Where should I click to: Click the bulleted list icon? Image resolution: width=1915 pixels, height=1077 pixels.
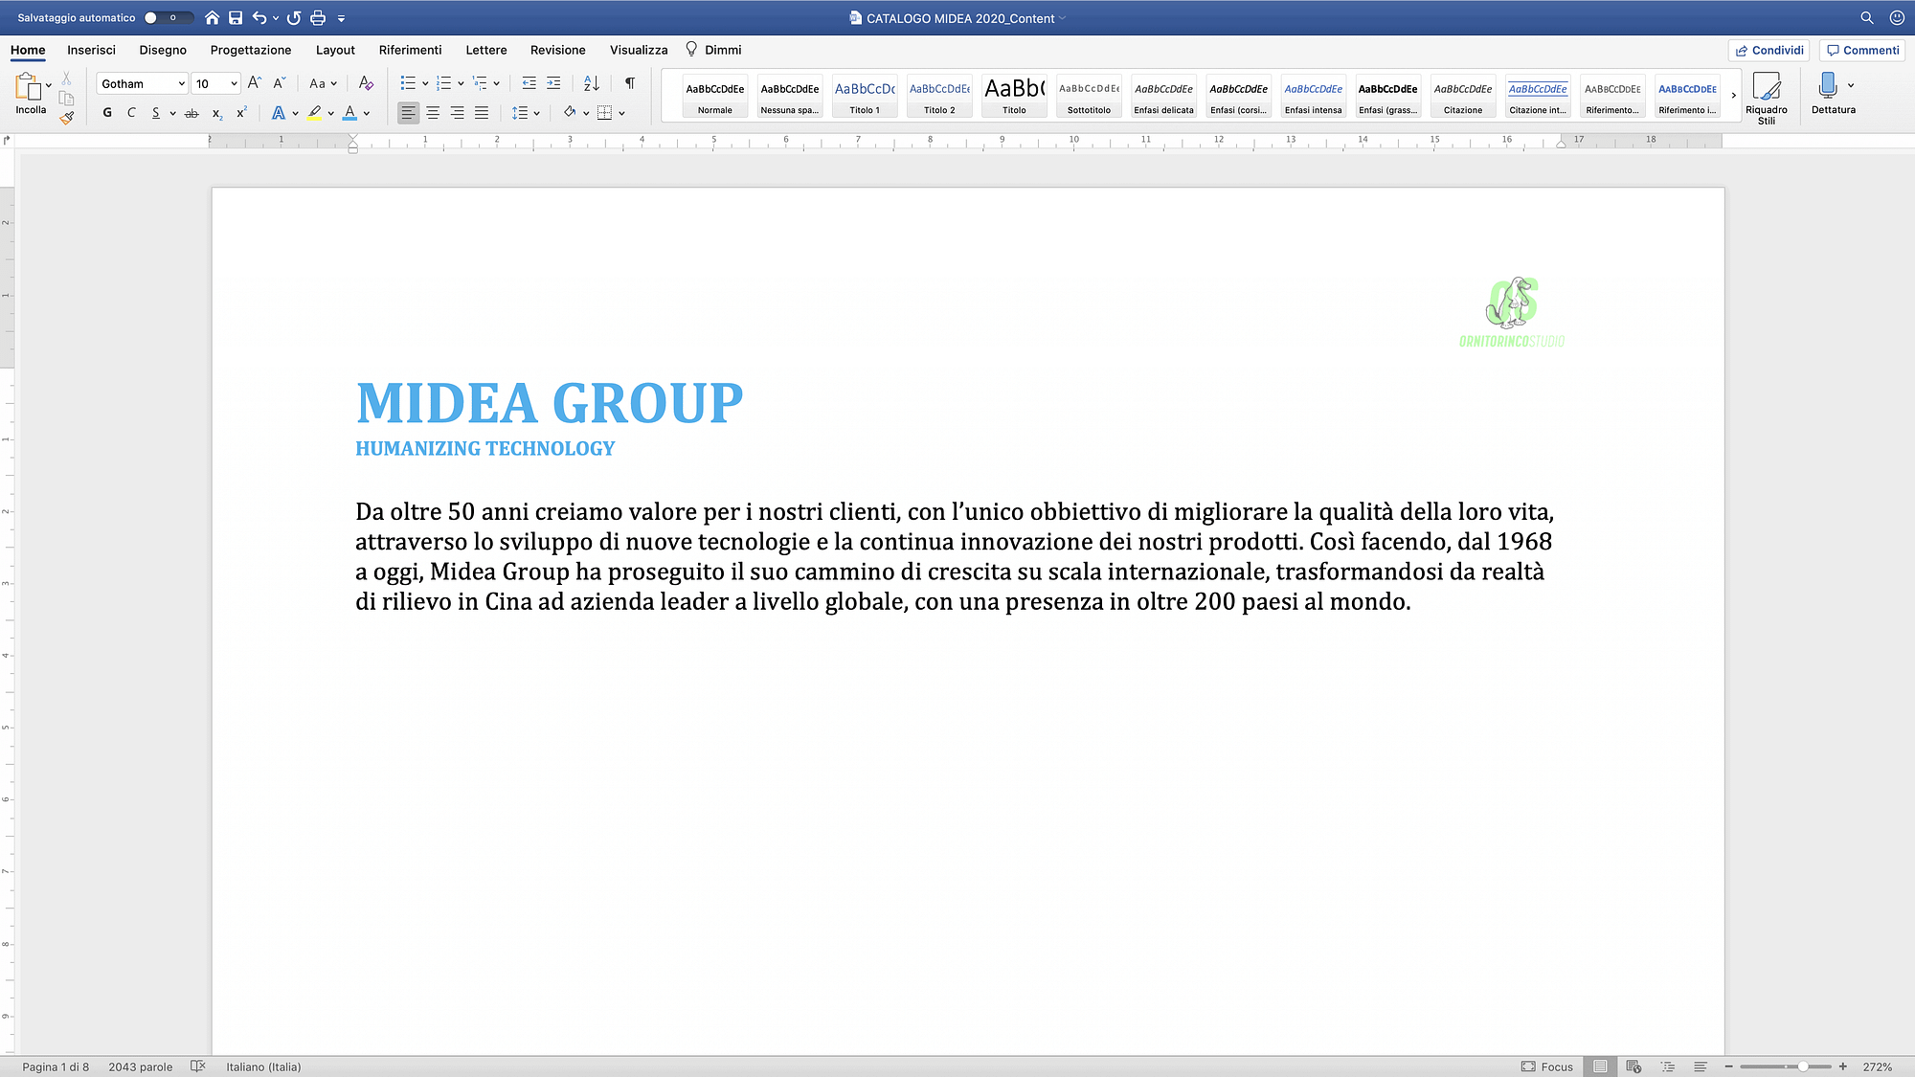point(408,83)
